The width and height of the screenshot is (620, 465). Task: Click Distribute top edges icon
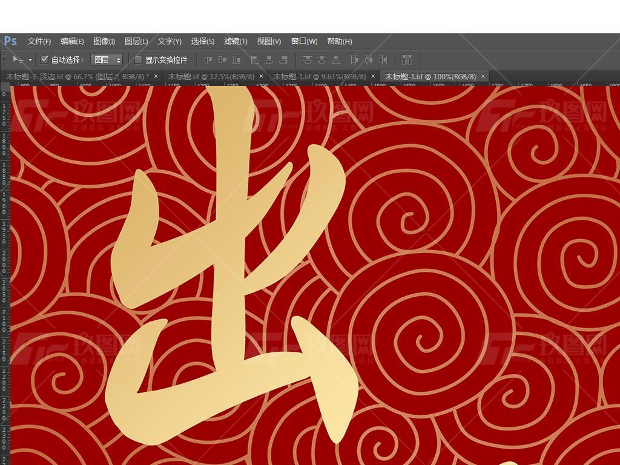click(307, 60)
